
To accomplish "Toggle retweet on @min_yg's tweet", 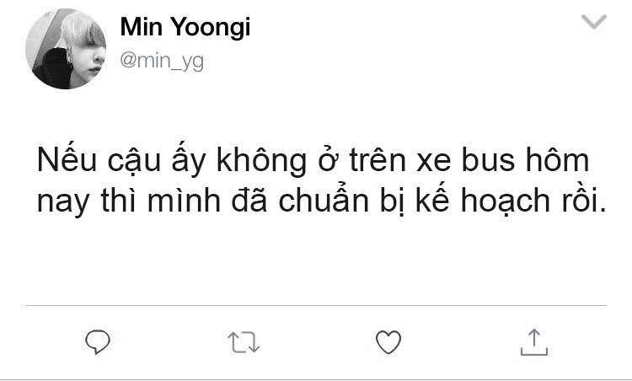I will (244, 342).
